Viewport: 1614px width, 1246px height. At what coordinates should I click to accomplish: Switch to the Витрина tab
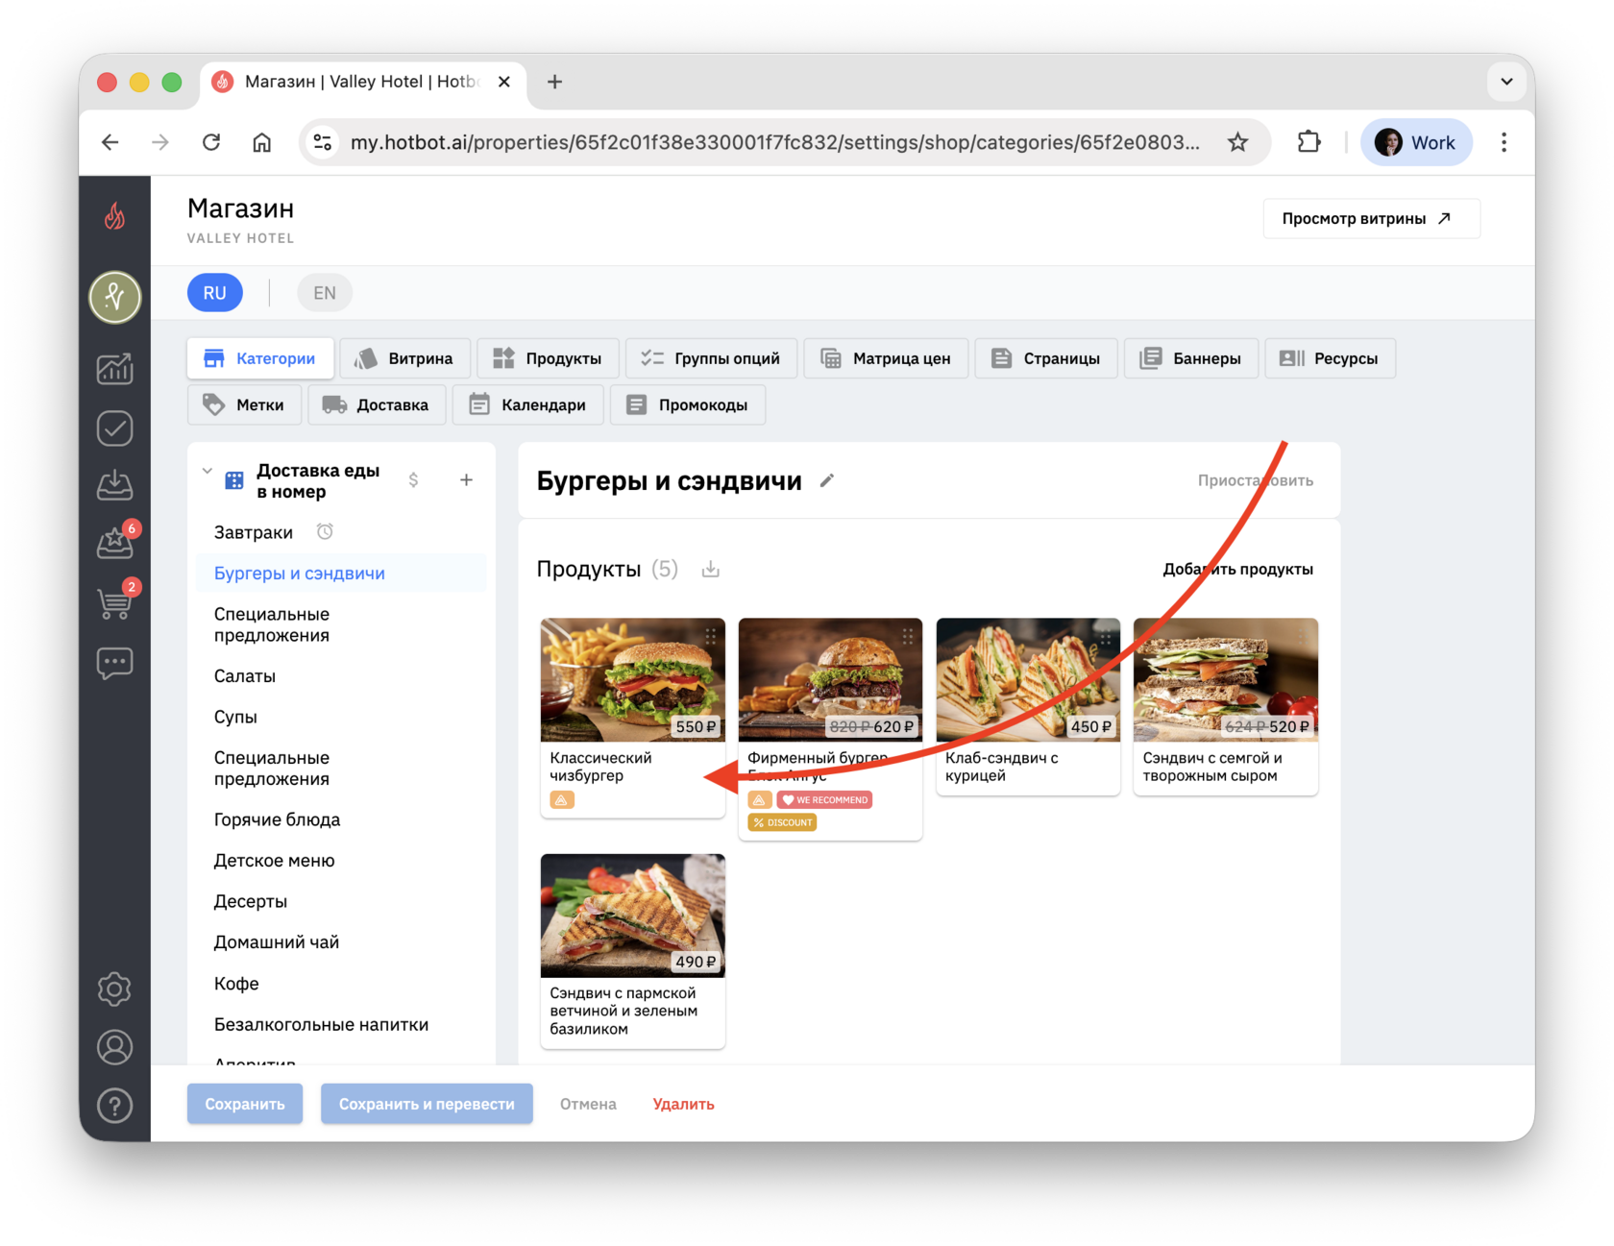(x=404, y=358)
